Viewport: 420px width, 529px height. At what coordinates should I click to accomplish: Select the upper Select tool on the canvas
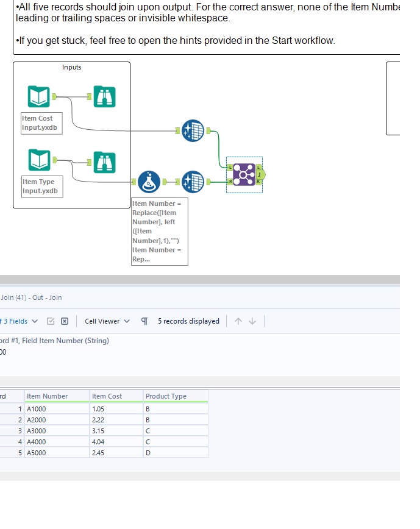click(x=193, y=131)
